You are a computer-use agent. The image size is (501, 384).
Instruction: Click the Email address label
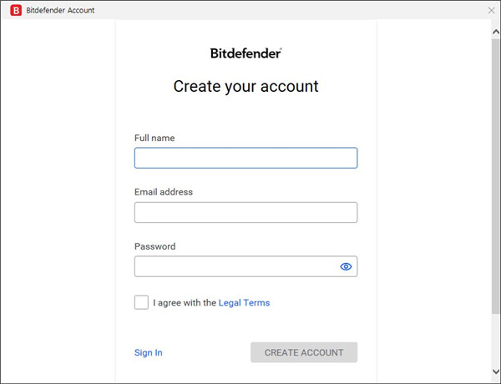(x=164, y=192)
